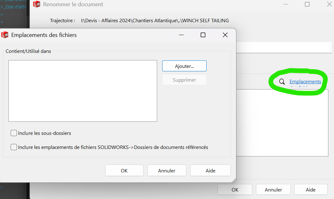Minimize the Emplacements des fichiers dialog
334x199 pixels.
pos(181,35)
